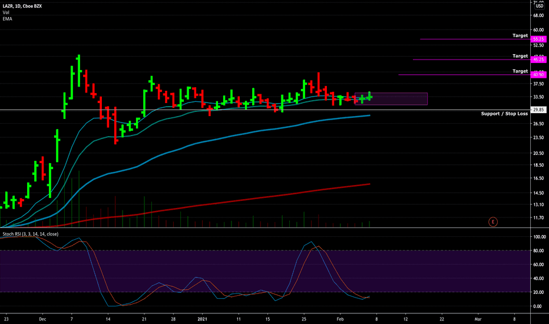This screenshot has width=549, height=324.
Task: Select the Vol indicator legend
Action: coord(6,12)
